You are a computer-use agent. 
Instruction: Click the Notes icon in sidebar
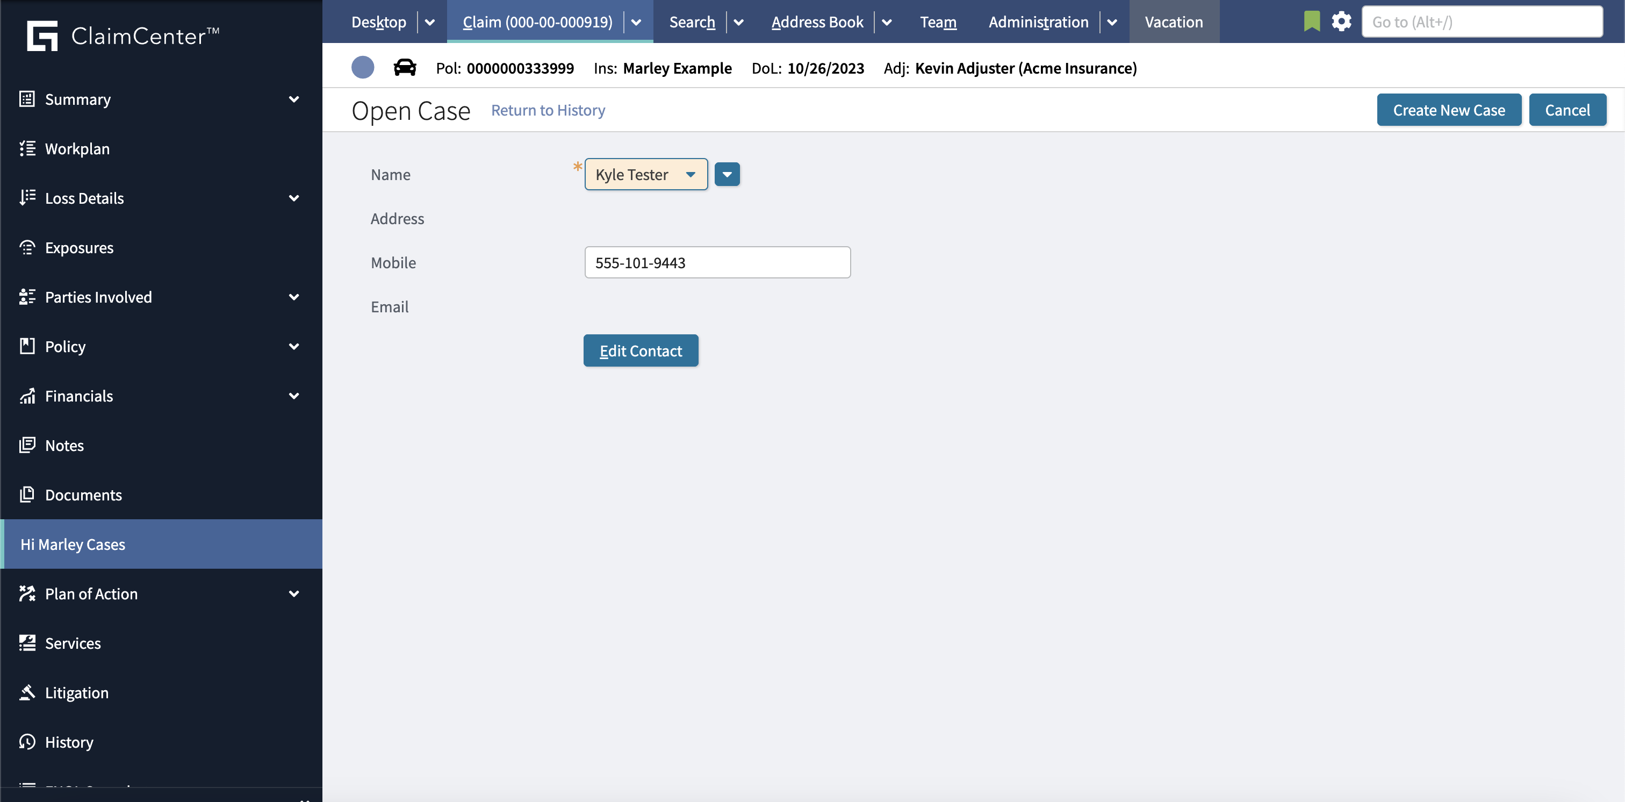pos(27,445)
